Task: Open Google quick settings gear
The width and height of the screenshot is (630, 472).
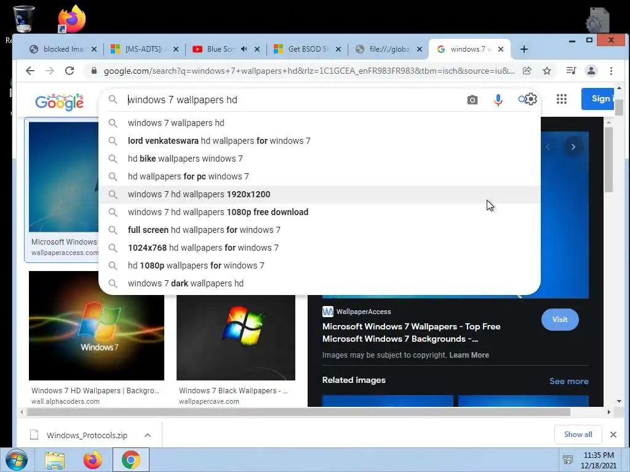Action: pyautogui.click(x=531, y=99)
